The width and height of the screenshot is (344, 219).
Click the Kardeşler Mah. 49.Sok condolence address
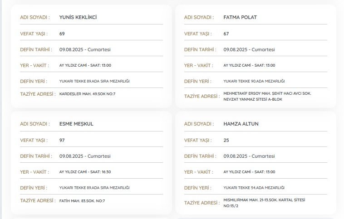(x=88, y=94)
